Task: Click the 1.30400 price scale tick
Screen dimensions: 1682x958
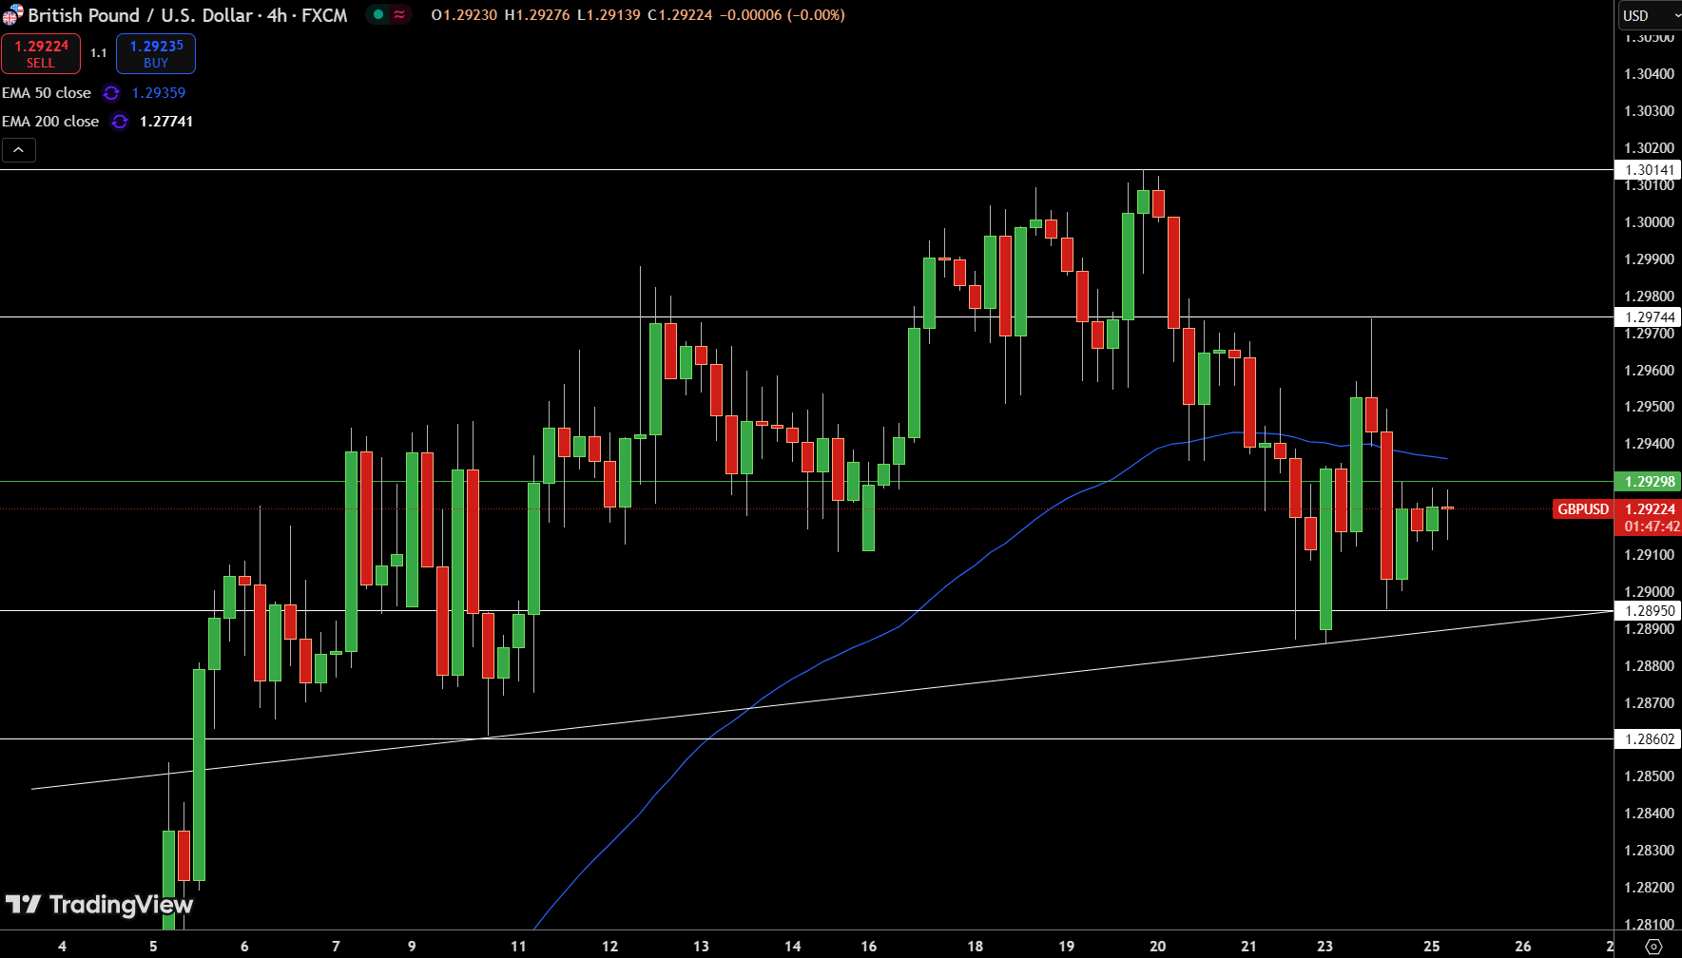Action: pyautogui.click(x=1649, y=74)
